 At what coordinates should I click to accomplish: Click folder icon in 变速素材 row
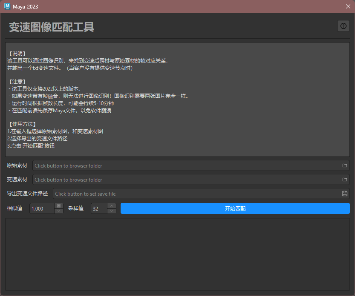(344, 180)
